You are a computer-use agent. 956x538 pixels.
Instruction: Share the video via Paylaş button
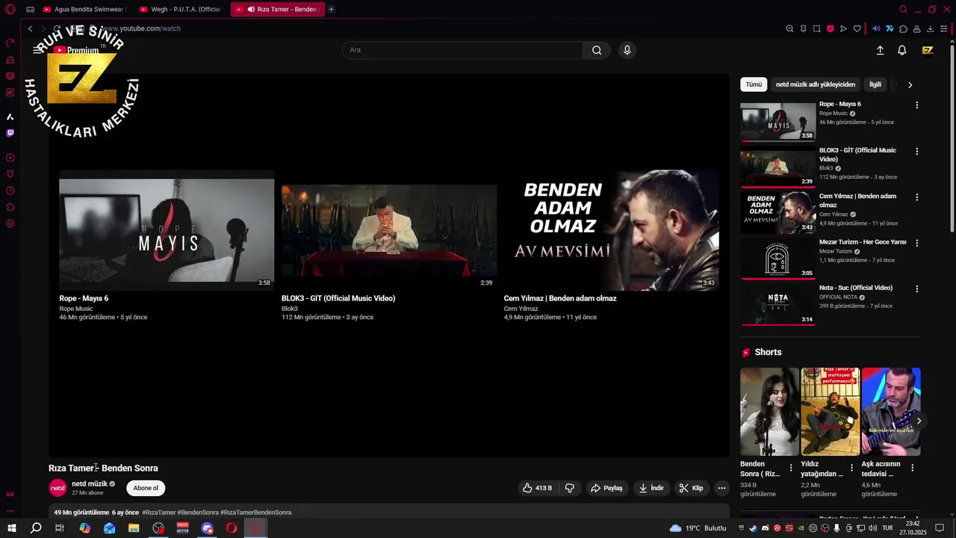point(606,488)
